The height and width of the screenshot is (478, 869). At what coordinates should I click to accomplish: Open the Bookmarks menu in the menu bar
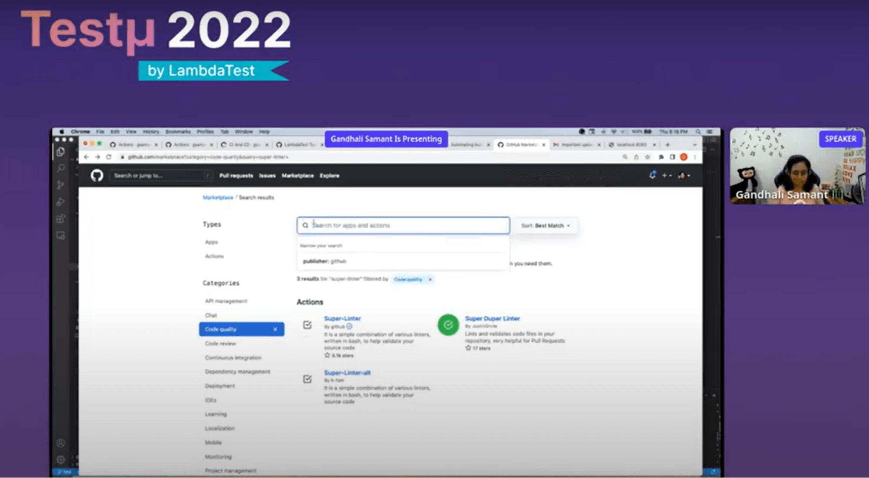pos(178,131)
